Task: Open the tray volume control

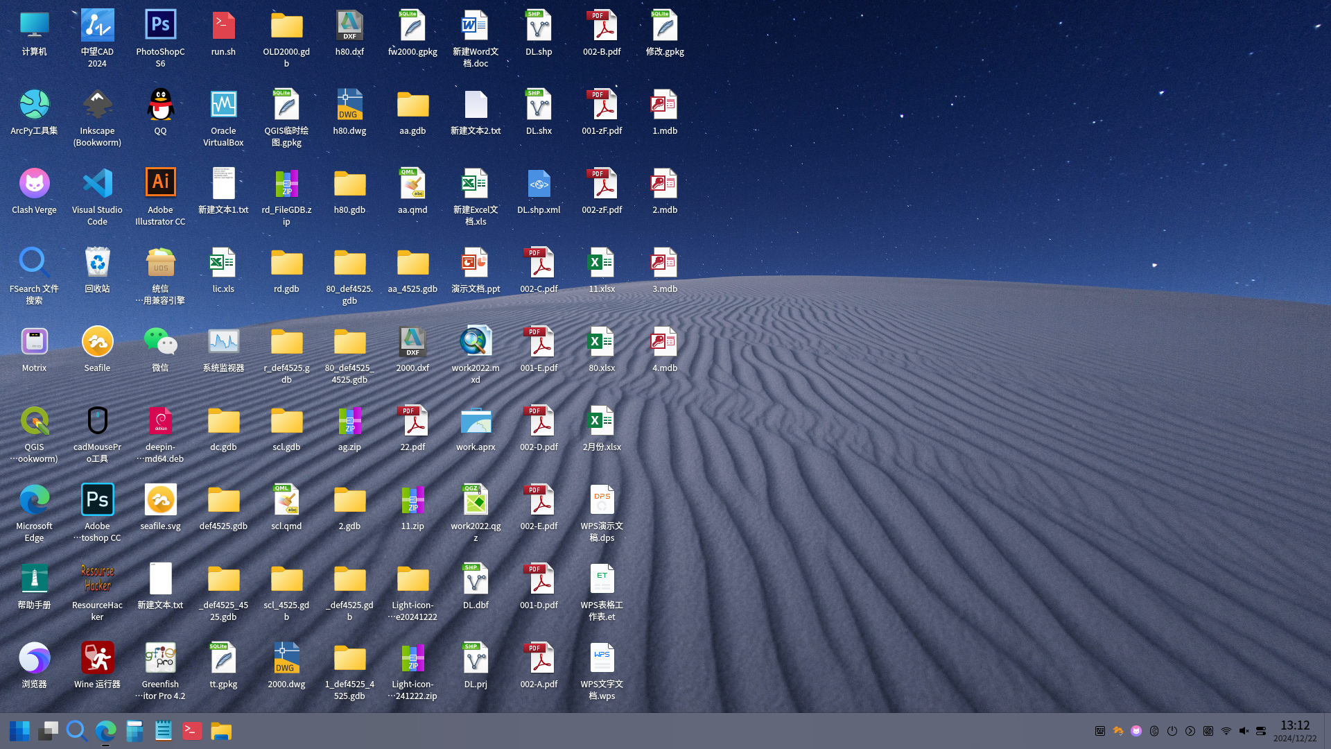Action: pos(1244,731)
